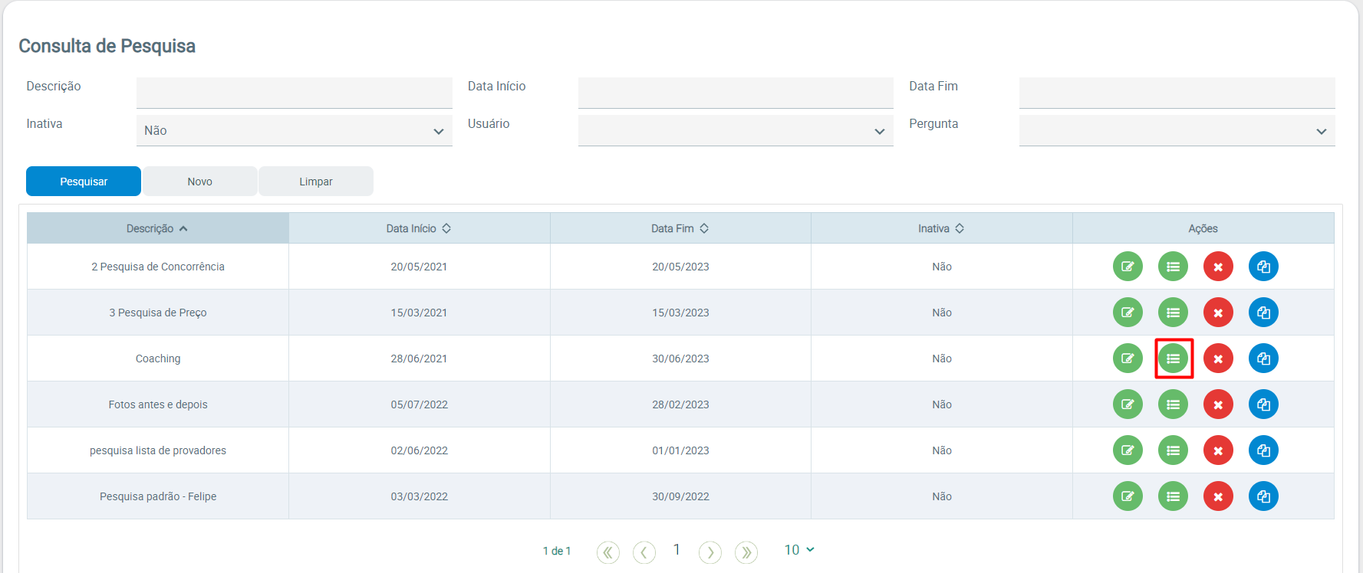Viewport: 1363px width, 573px height.
Task: Open list icon for Pesquisa padrão - Felipe
Action: click(x=1173, y=496)
